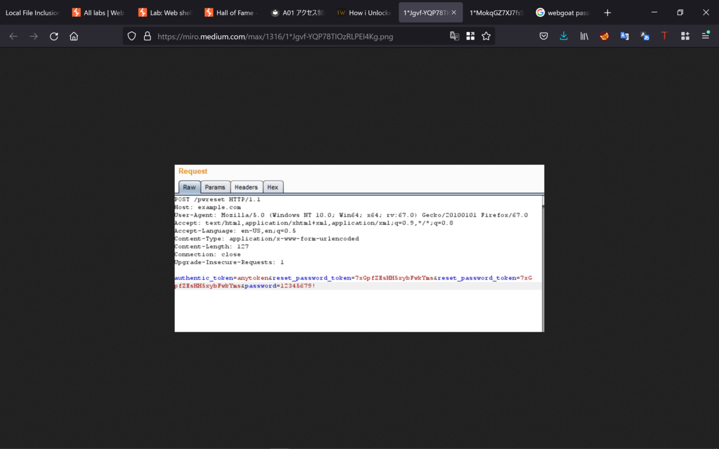The image size is (719, 449).
Task: Open the extensions puzzle-grid icon
Action: coord(685,37)
